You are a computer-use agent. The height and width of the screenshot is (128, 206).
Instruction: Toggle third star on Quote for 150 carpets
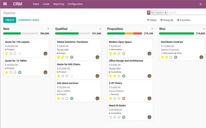15,54
